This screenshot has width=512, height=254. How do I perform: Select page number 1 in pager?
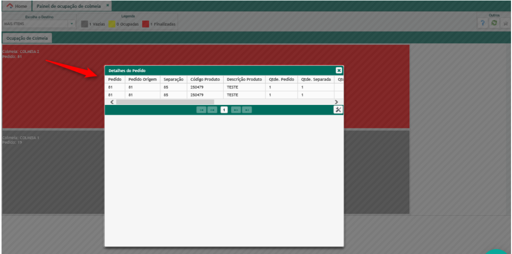(x=224, y=110)
